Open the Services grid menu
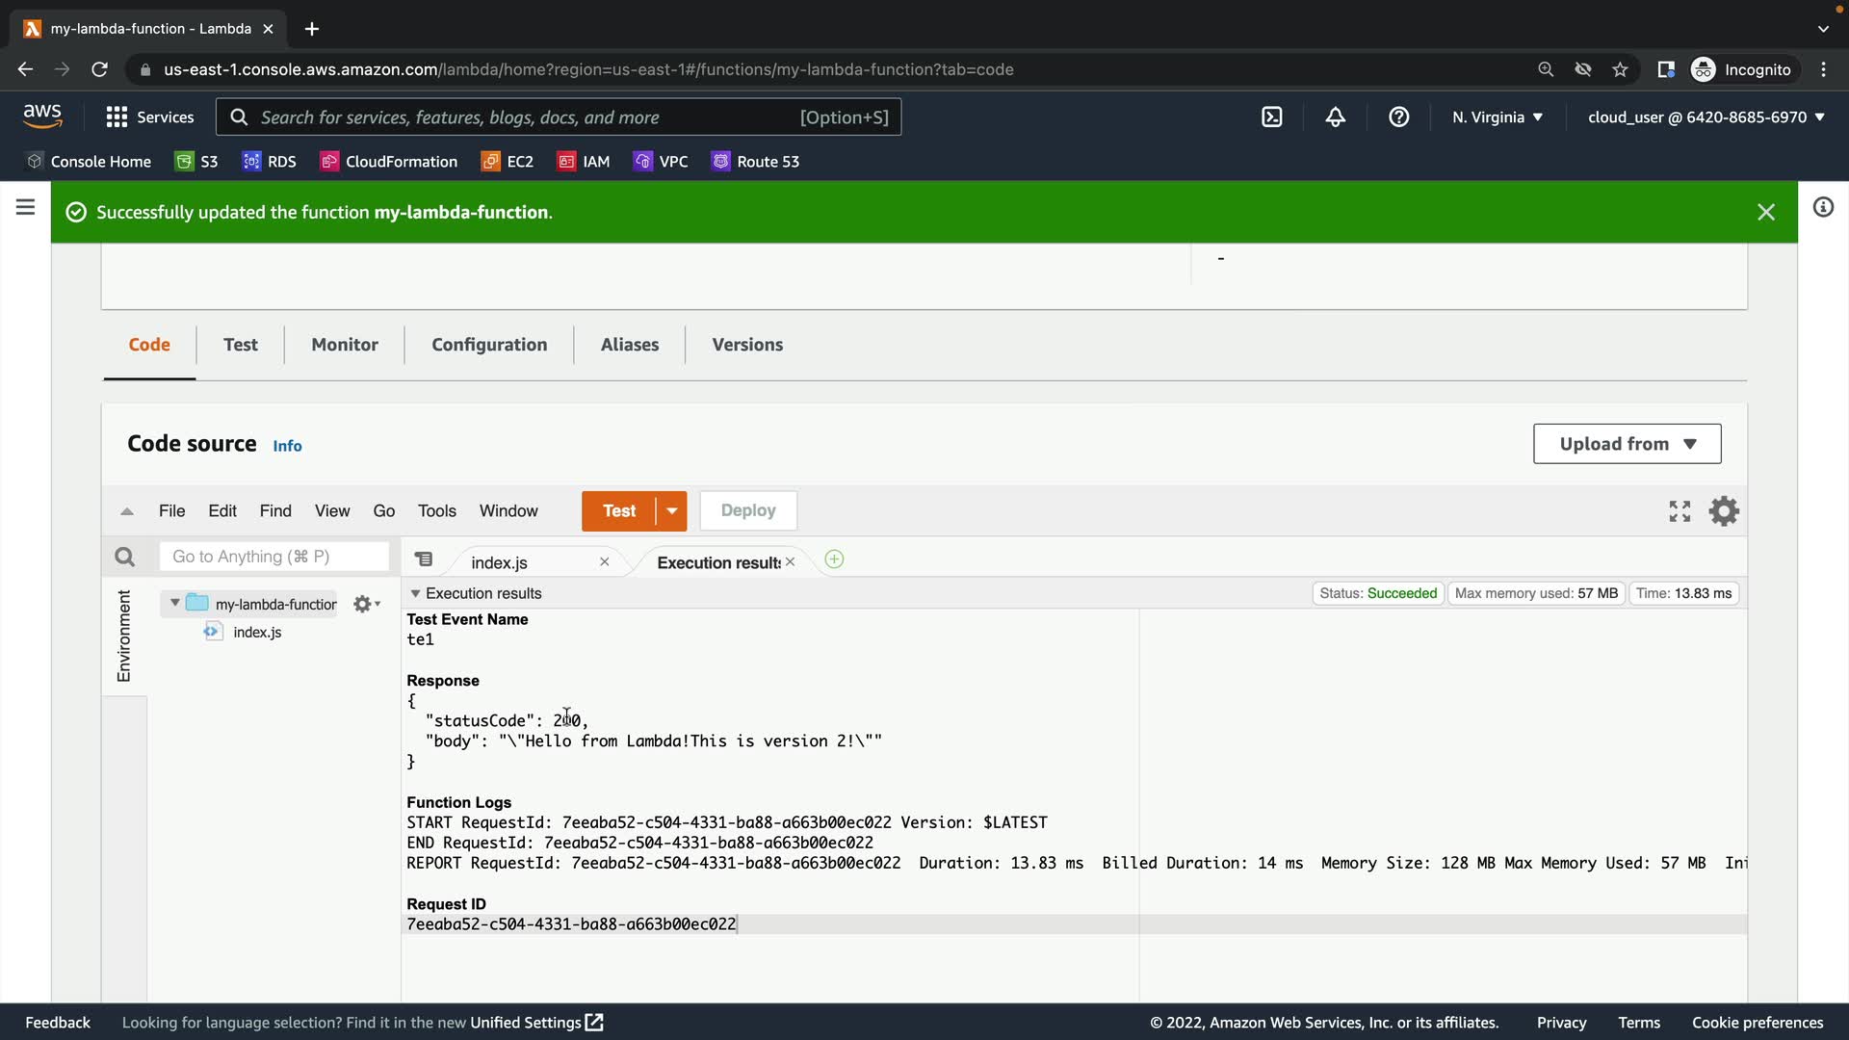The height and width of the screenshot is (1040, 1849). [117, 117]
